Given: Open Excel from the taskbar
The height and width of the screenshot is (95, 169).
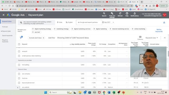Looking at the screenshot, I should pos(114,92).
